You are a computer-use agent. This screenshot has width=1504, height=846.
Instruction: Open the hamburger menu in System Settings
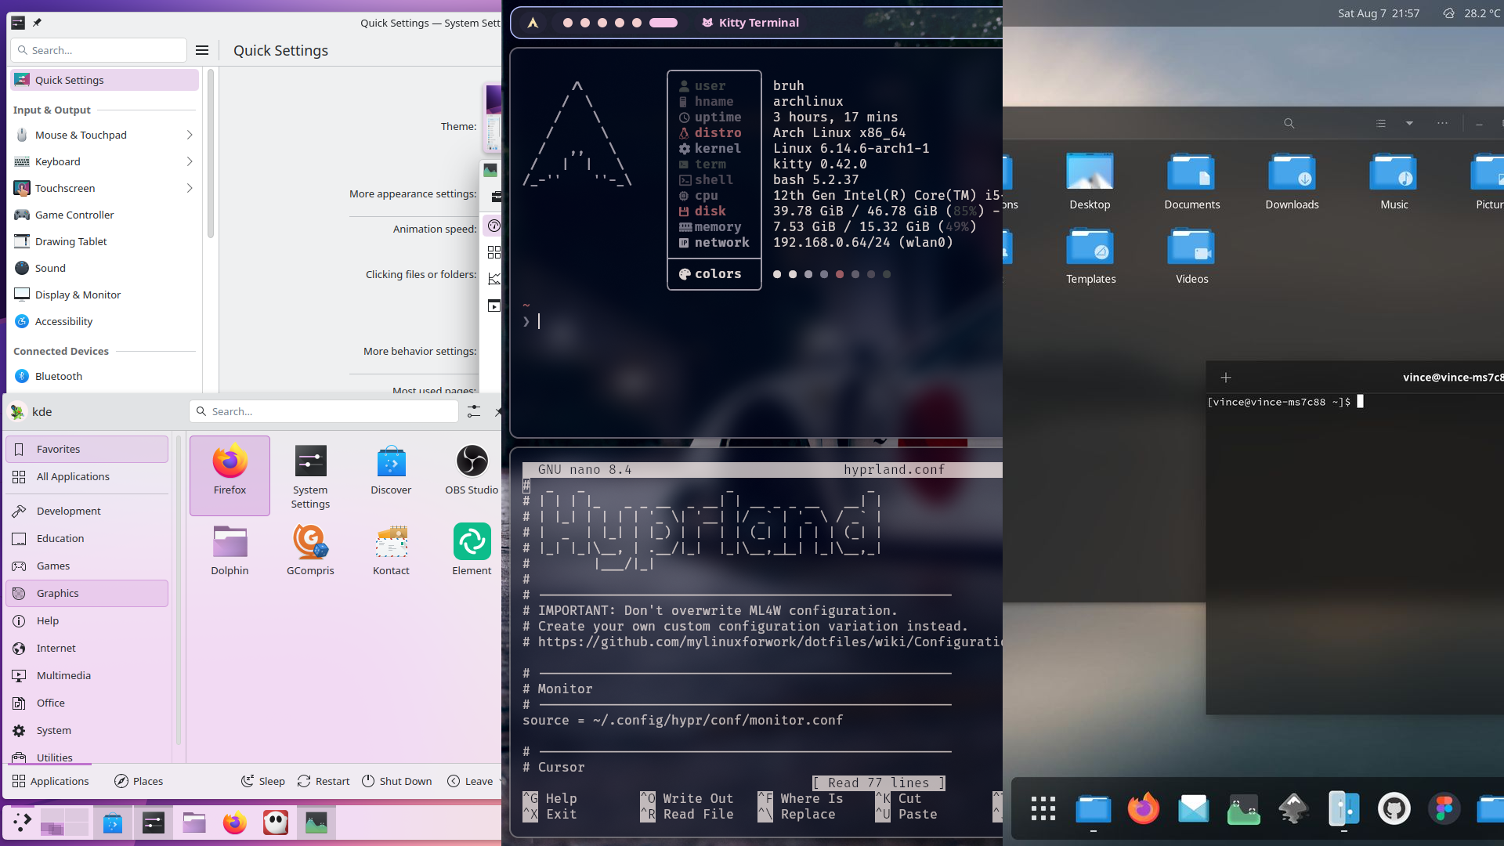click(x=202, y=50)
